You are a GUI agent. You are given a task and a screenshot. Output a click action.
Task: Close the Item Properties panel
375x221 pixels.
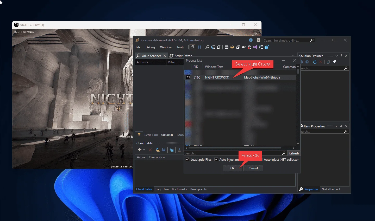(x=346, y=126)
